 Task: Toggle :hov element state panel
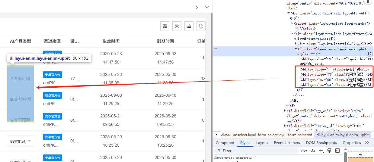[x=304, y=151]
